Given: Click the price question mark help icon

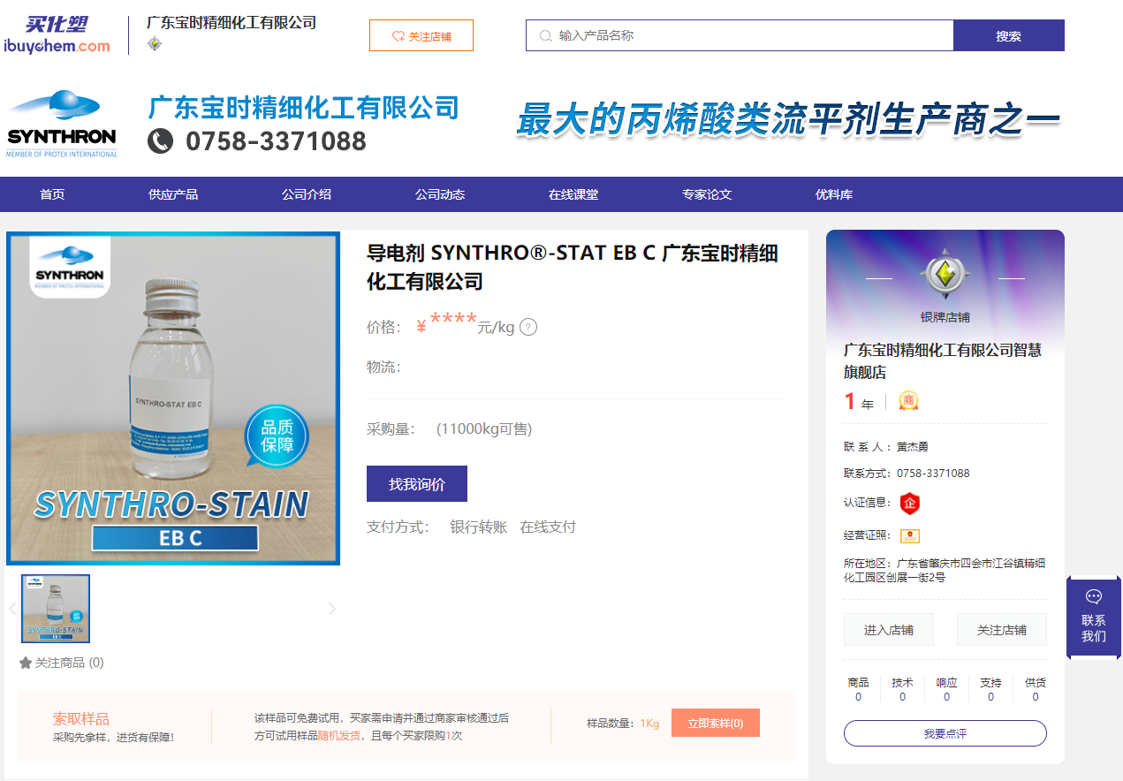Looking at the screenshot, I should pos(528,327).
